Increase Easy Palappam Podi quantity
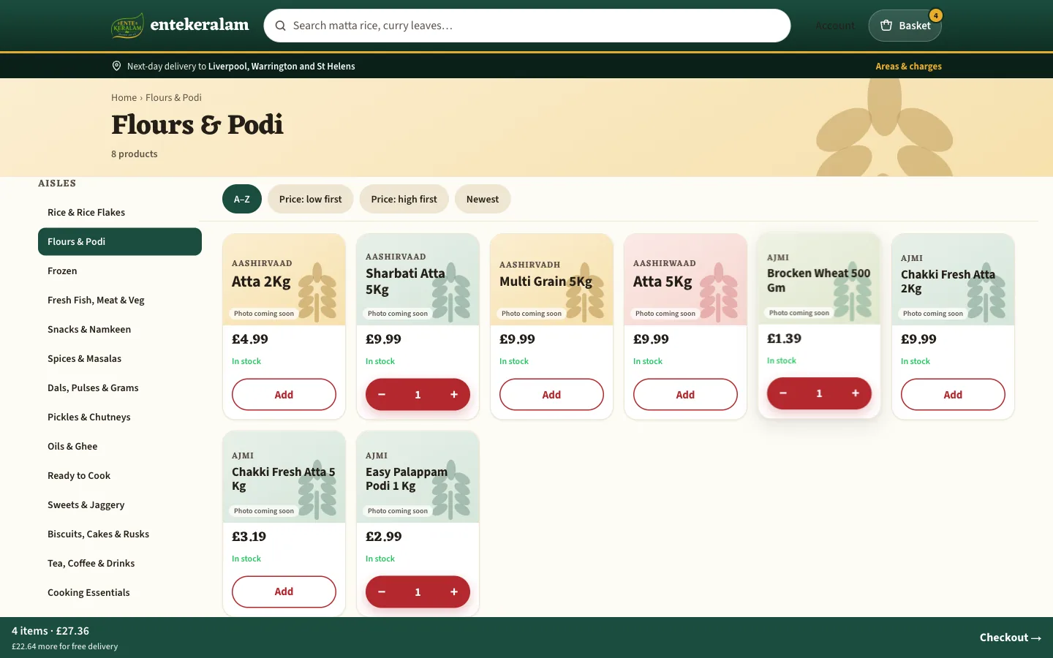The image size is (1053, 658). [x=454, y=592]
